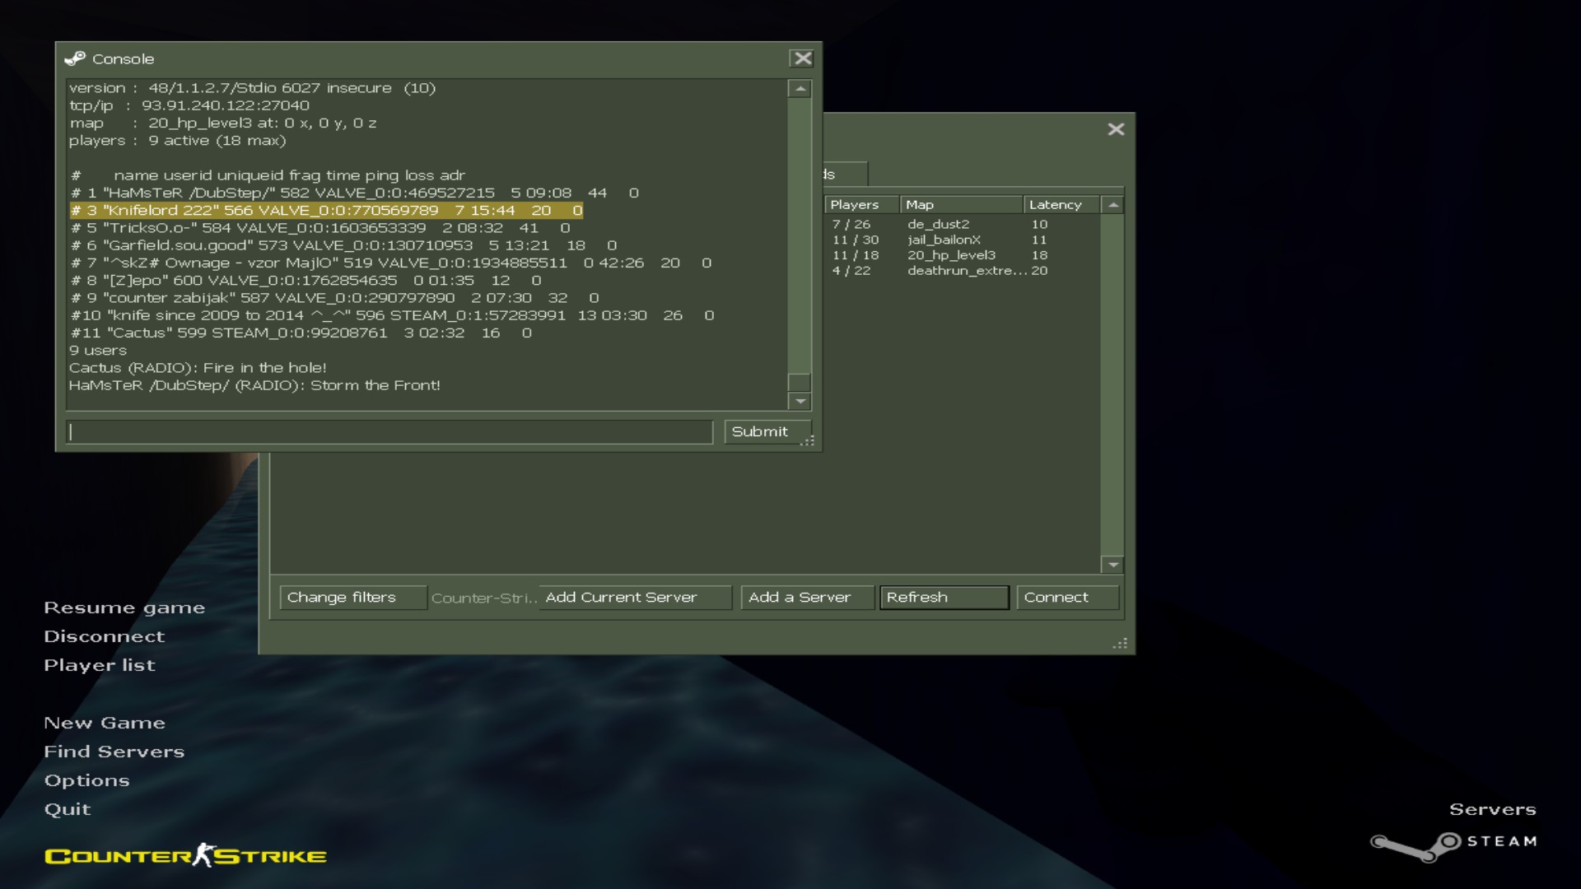Screen dimensions: 1581x889
Task: Select the de_dust2 server row
Action: click(962, 224)
